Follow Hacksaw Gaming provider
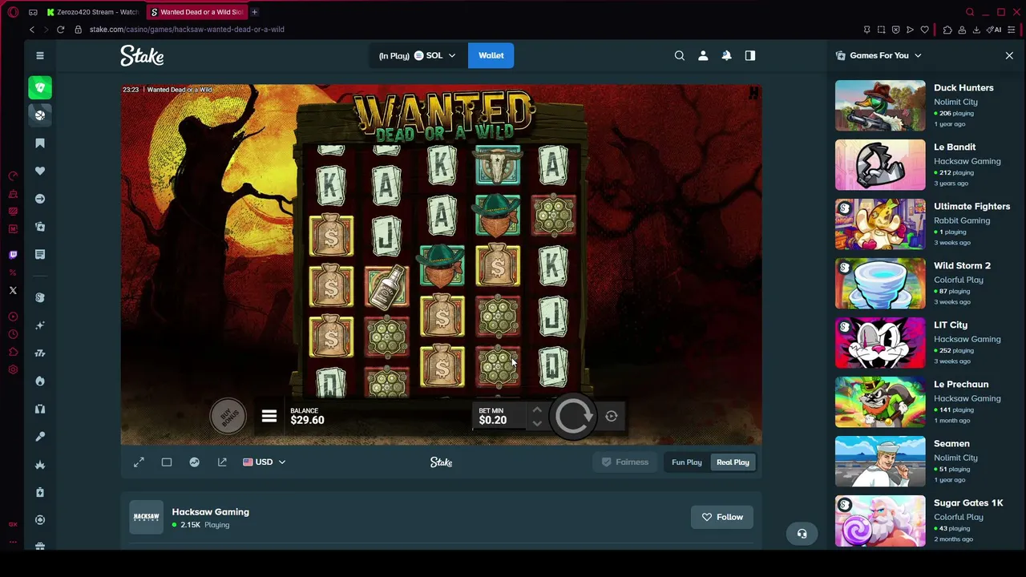This screenshot has height=577, width=1026. [x=722, y=517]
